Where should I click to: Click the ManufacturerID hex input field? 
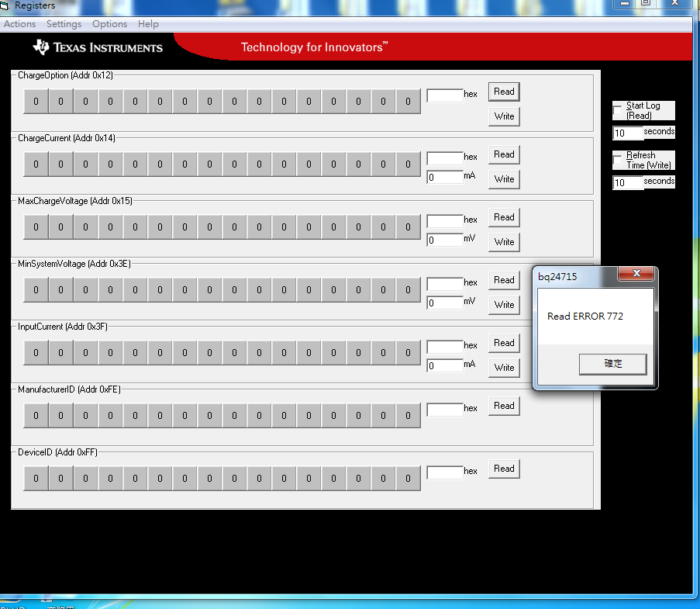point(445,410)
